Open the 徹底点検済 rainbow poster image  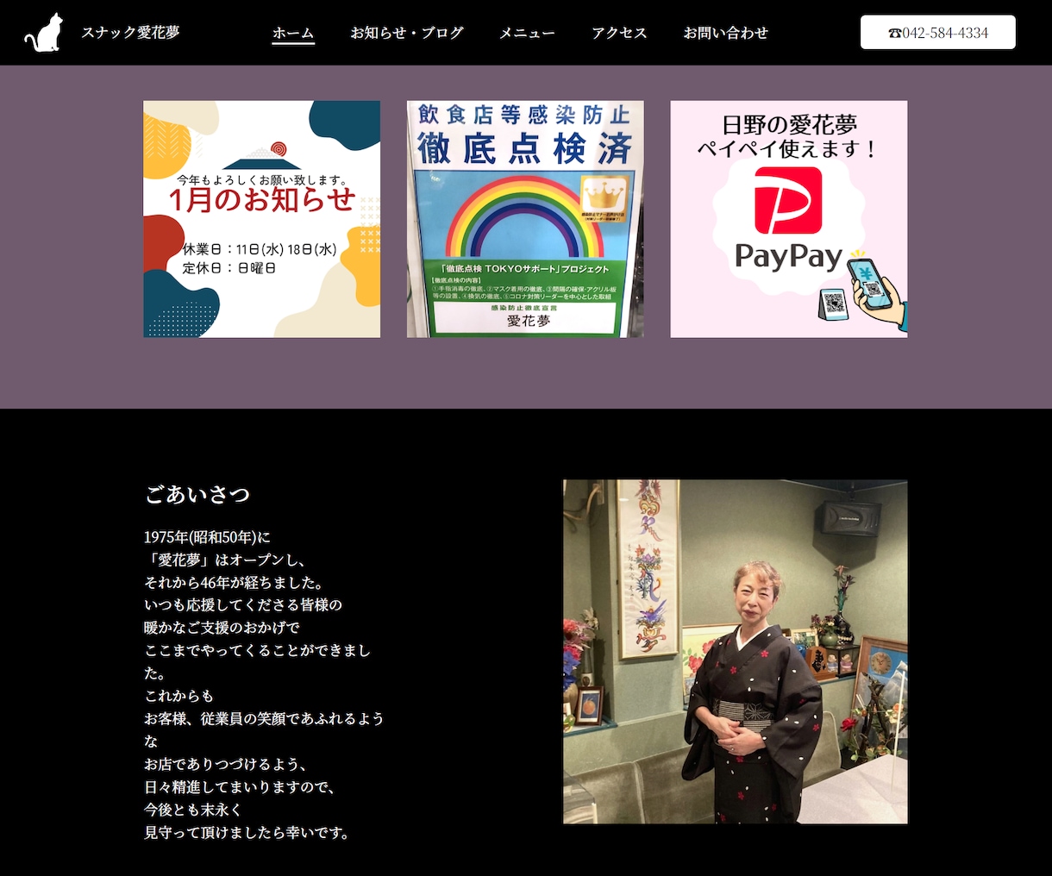coord(525,219)
